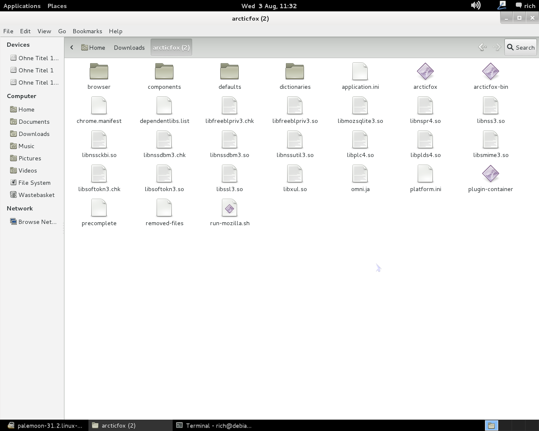
Task: Select the libssl3.so file icon
Action: point(229,174)
